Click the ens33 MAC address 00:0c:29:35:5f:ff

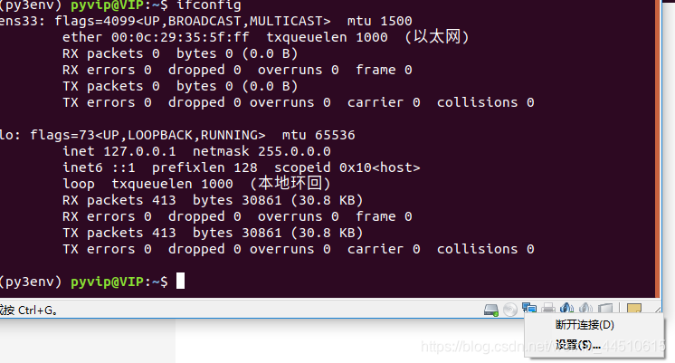180,37
